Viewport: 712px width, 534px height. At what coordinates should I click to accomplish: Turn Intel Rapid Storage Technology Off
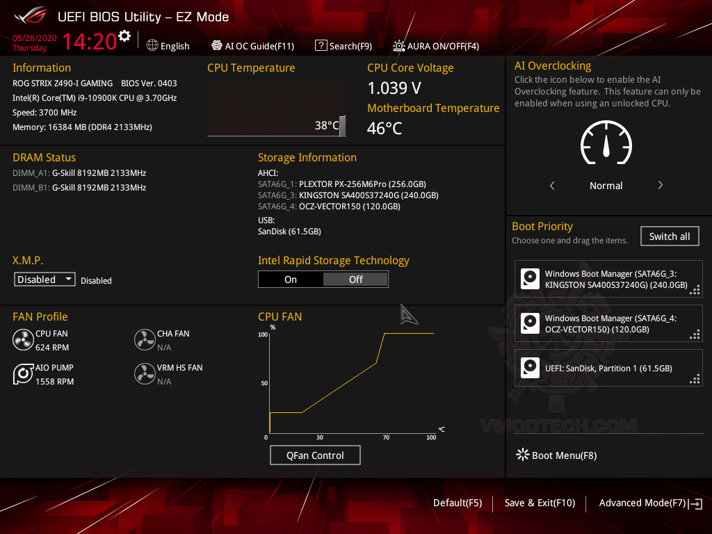[x=355, y=279]
